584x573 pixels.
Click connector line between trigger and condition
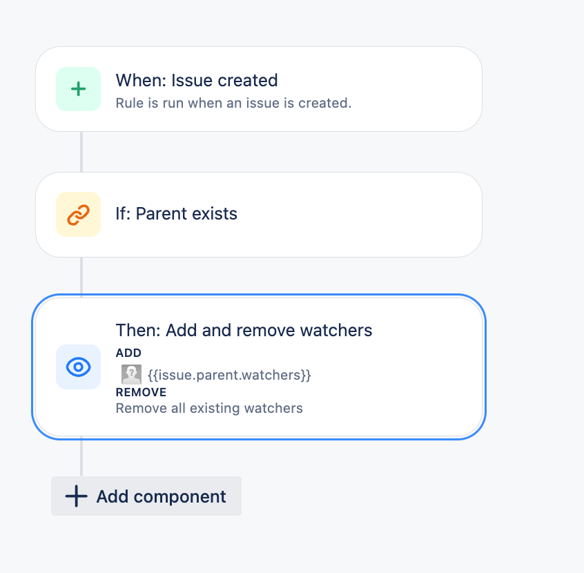(x=81, y=152)
